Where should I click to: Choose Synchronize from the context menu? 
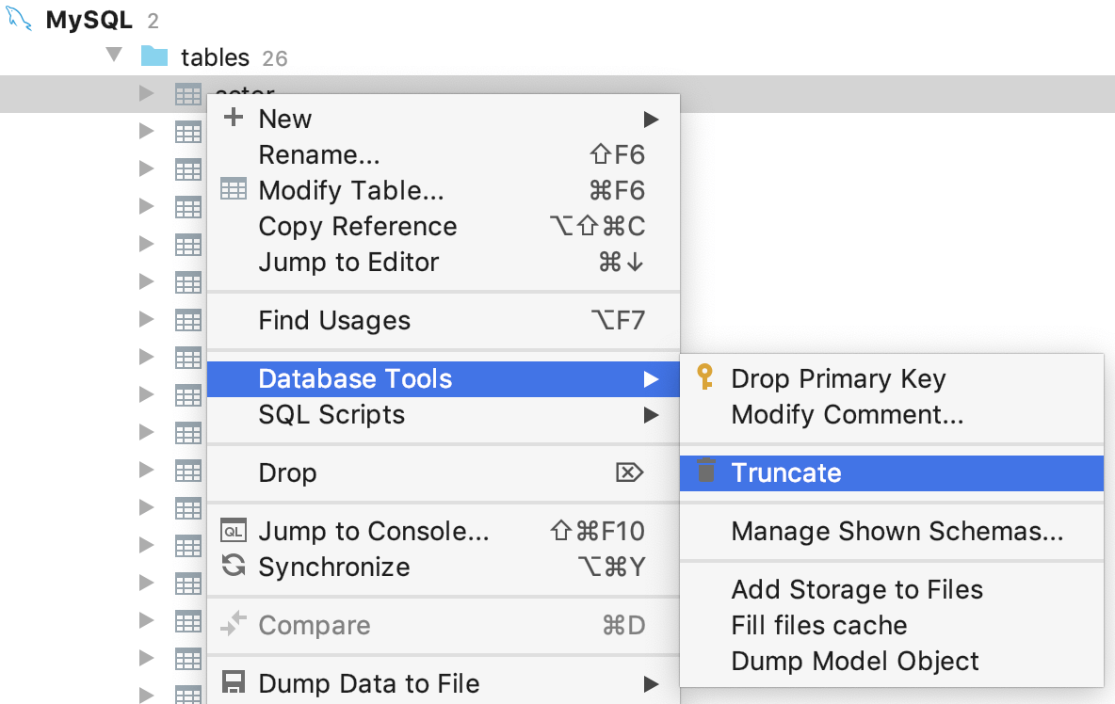coord(443,567)
